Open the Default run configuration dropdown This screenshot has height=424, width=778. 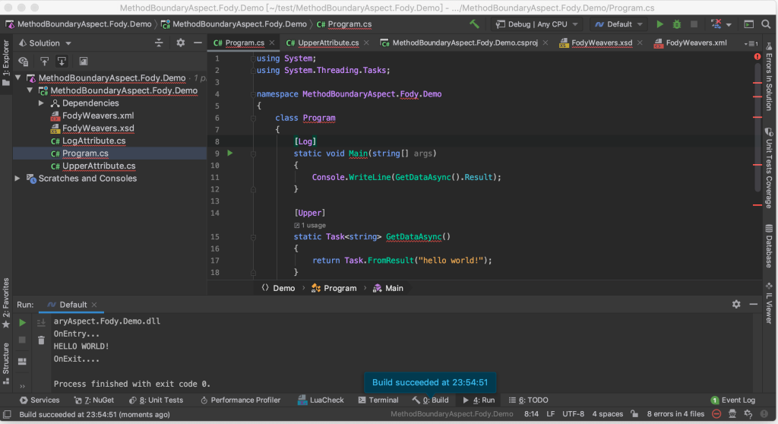point(618,24)
